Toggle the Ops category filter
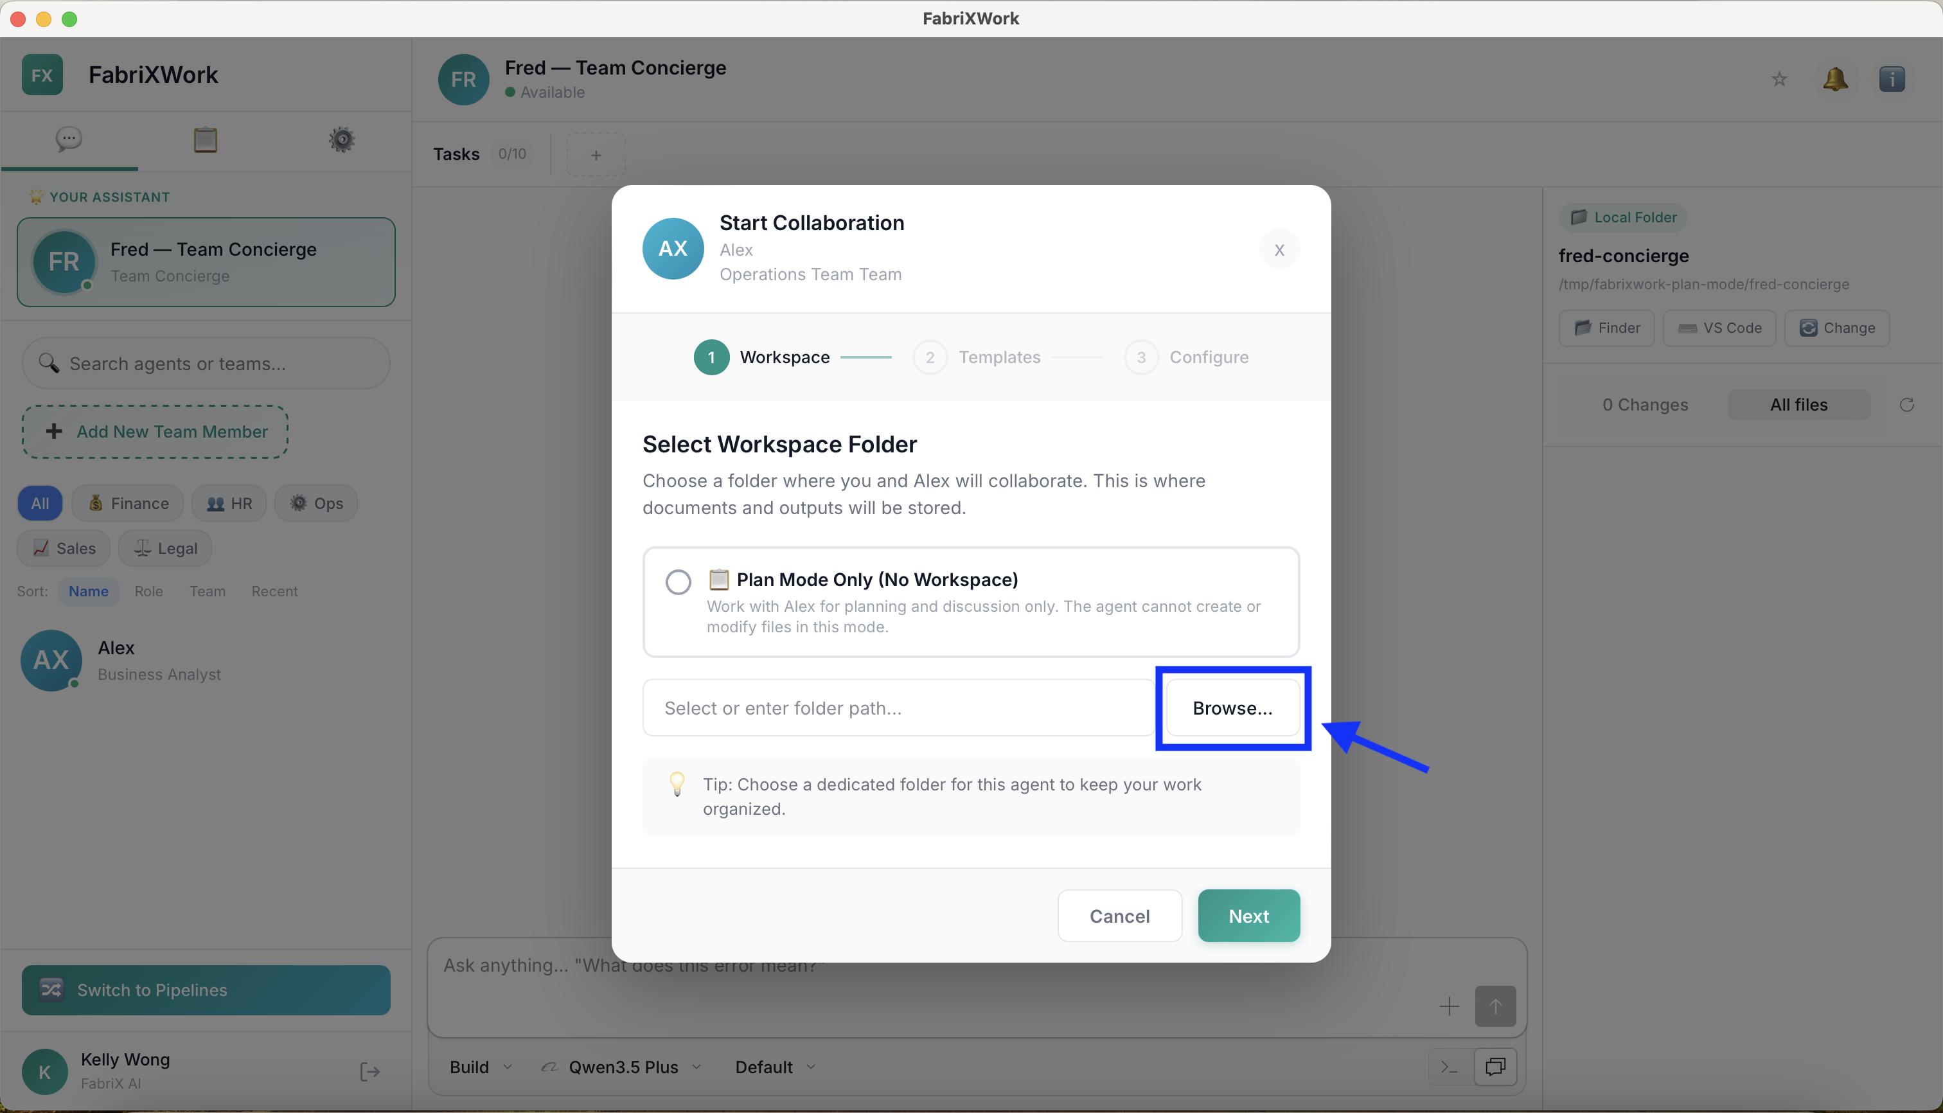The width and height of the screenshot is (1943, 1113). click(x=315, y=503)
